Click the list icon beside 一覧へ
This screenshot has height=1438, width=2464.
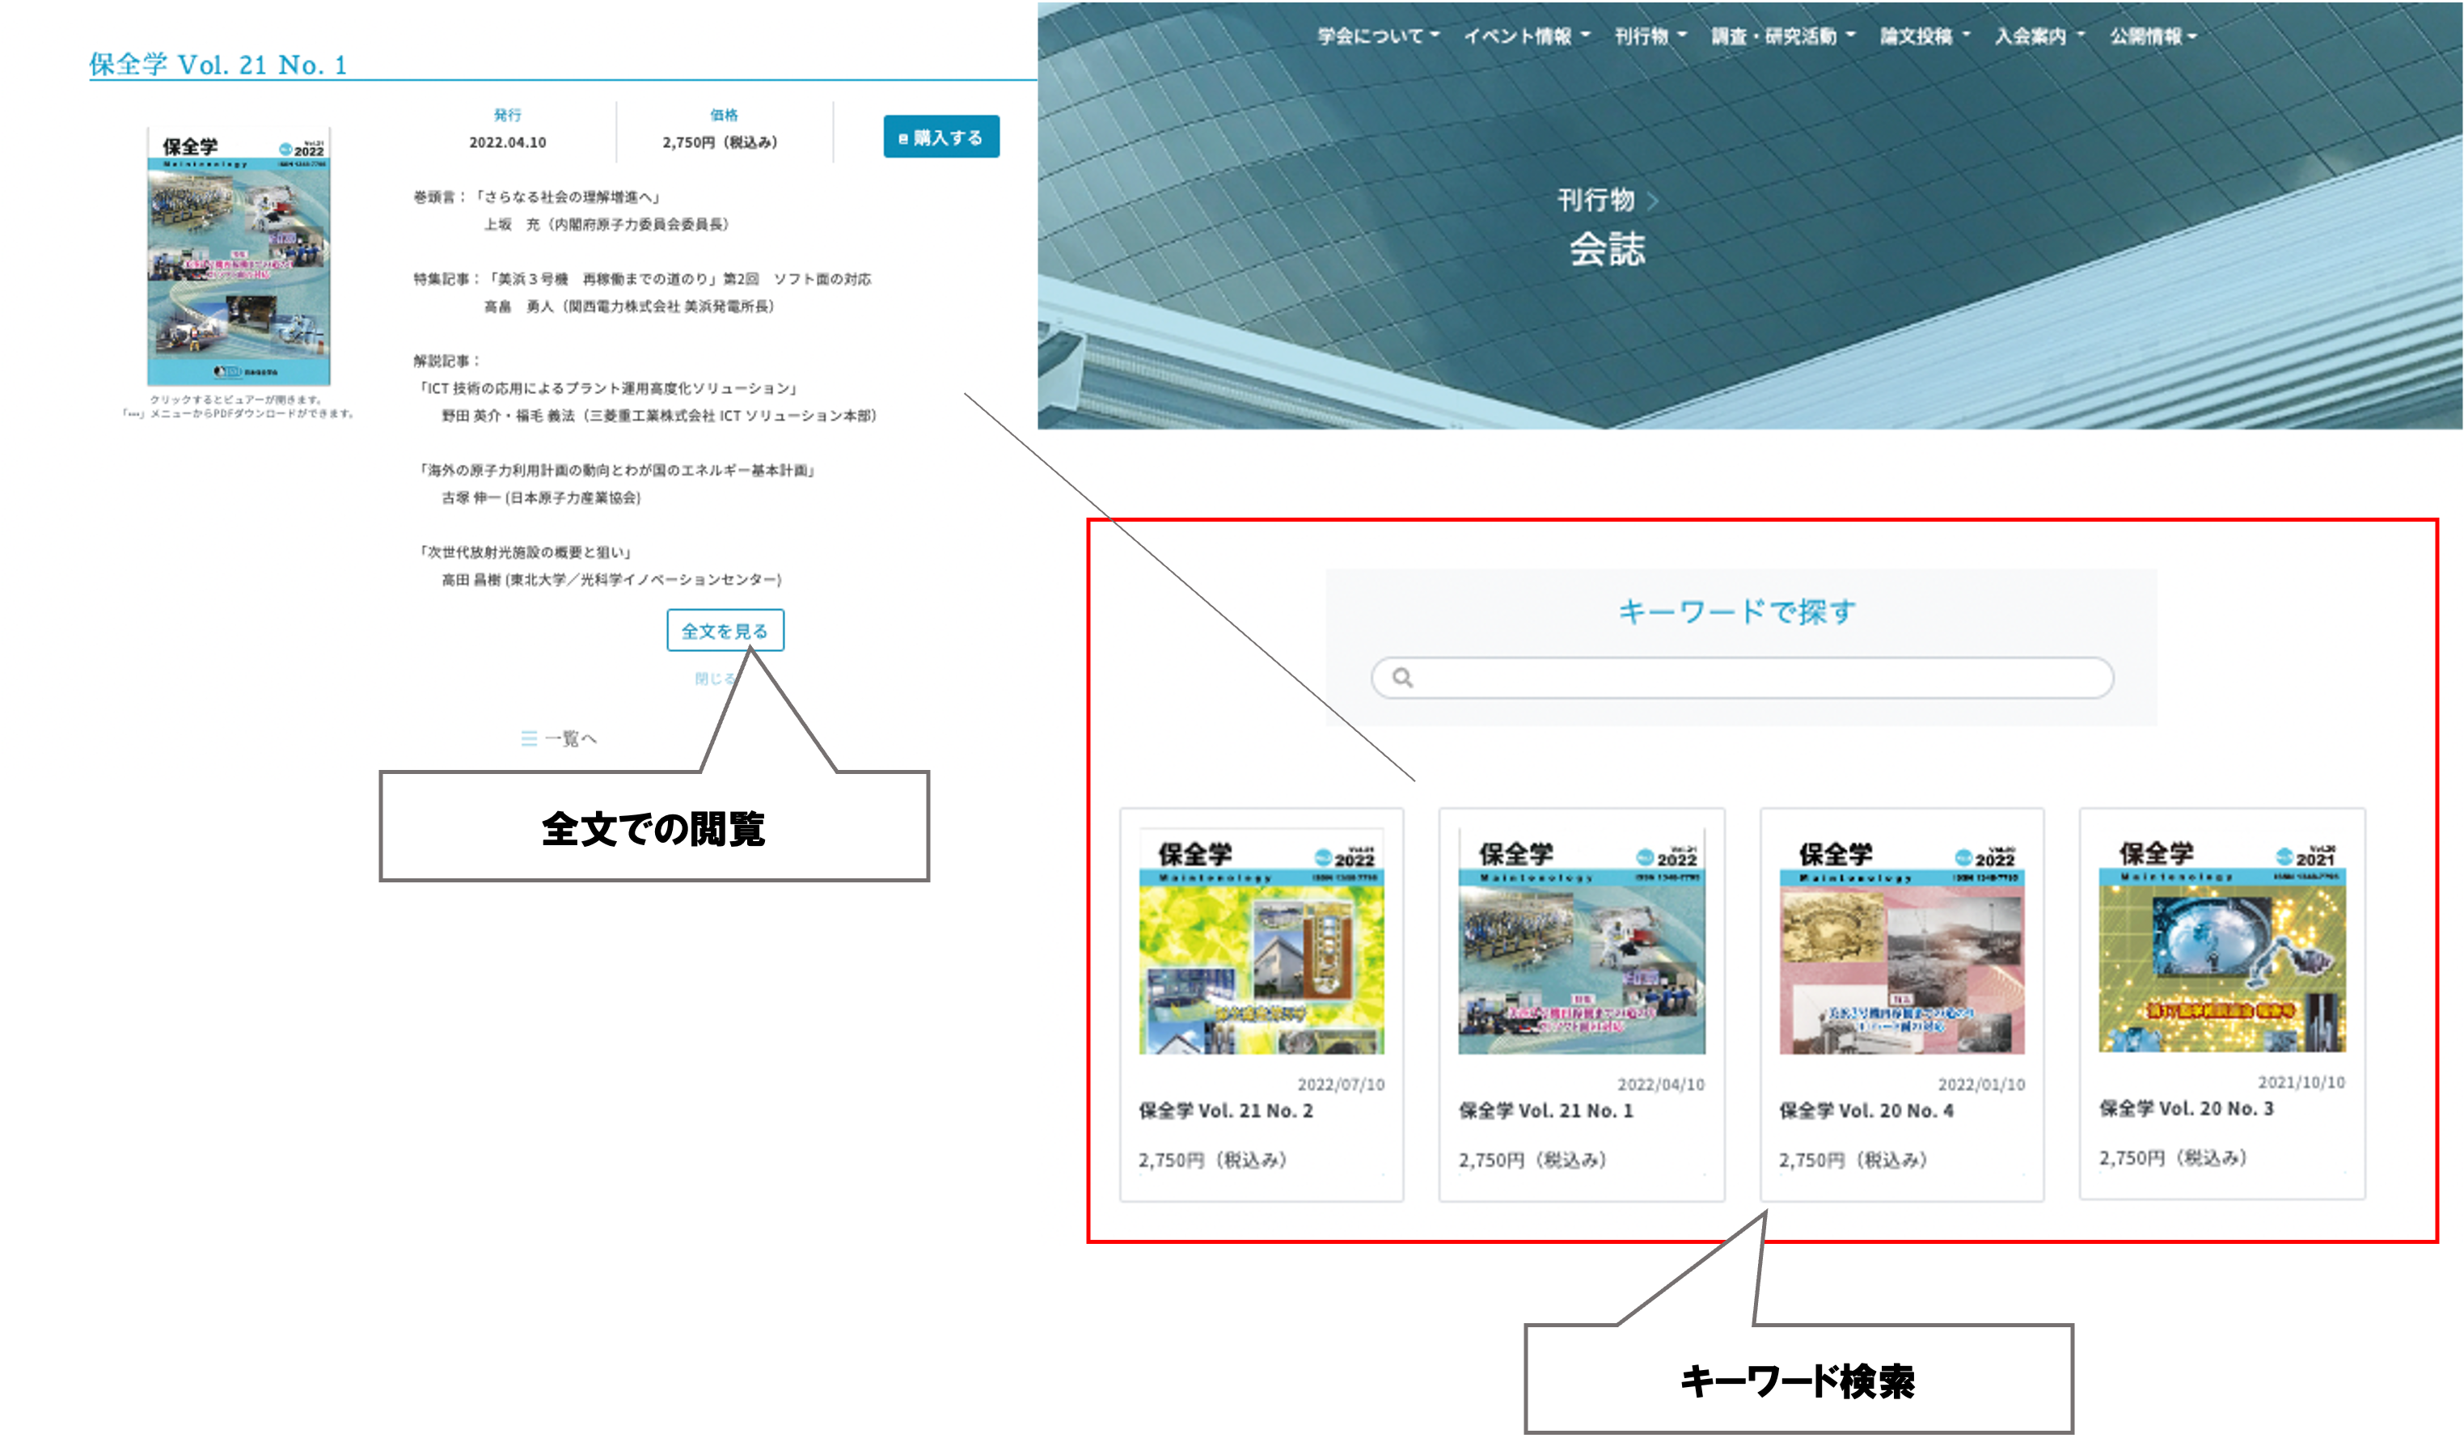pyautogui.click(x=531, y=741)
